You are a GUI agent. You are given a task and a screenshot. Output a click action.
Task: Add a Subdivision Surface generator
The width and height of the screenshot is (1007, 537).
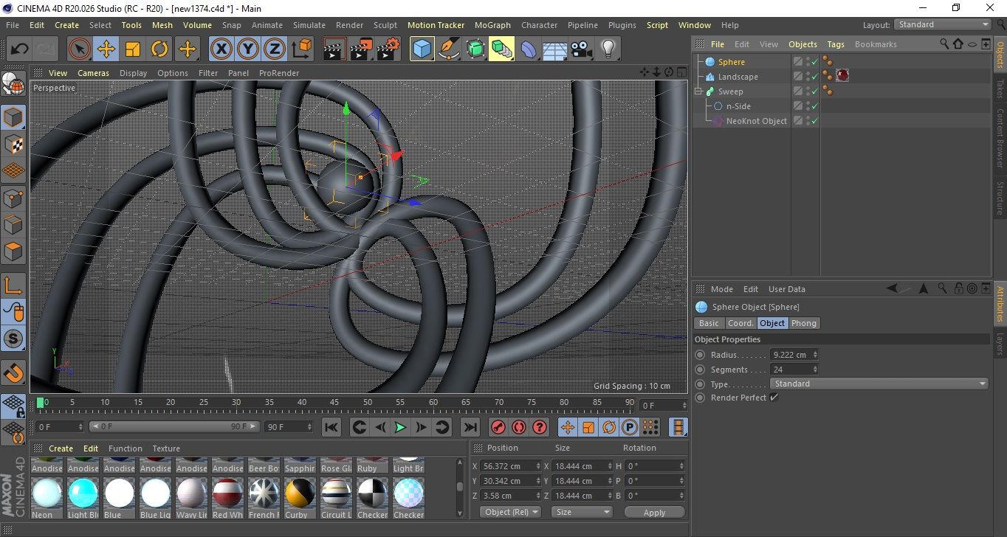[475, 49]
